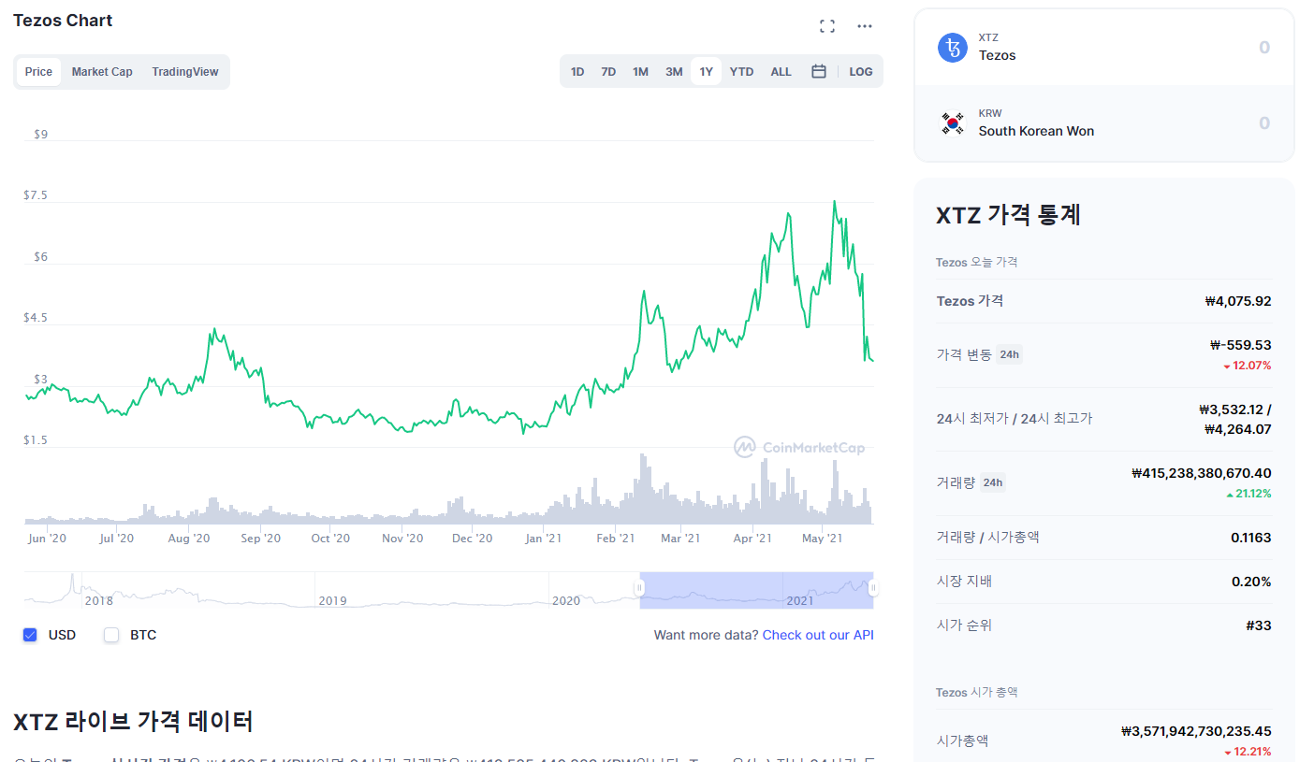Switch to the Price tab
Screen dimensions: 1314x762
(38, 72)
